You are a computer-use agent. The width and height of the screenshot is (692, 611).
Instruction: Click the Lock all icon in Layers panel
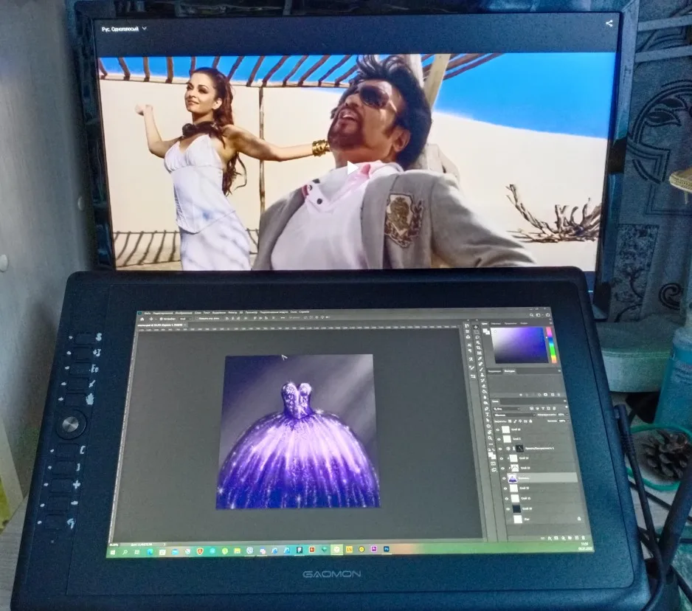(x=530, y=421)
